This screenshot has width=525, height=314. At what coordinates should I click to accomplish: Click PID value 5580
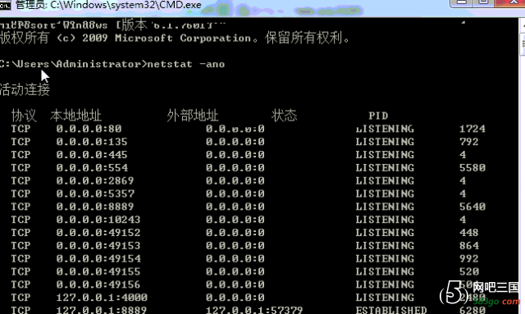coord(472,168)
